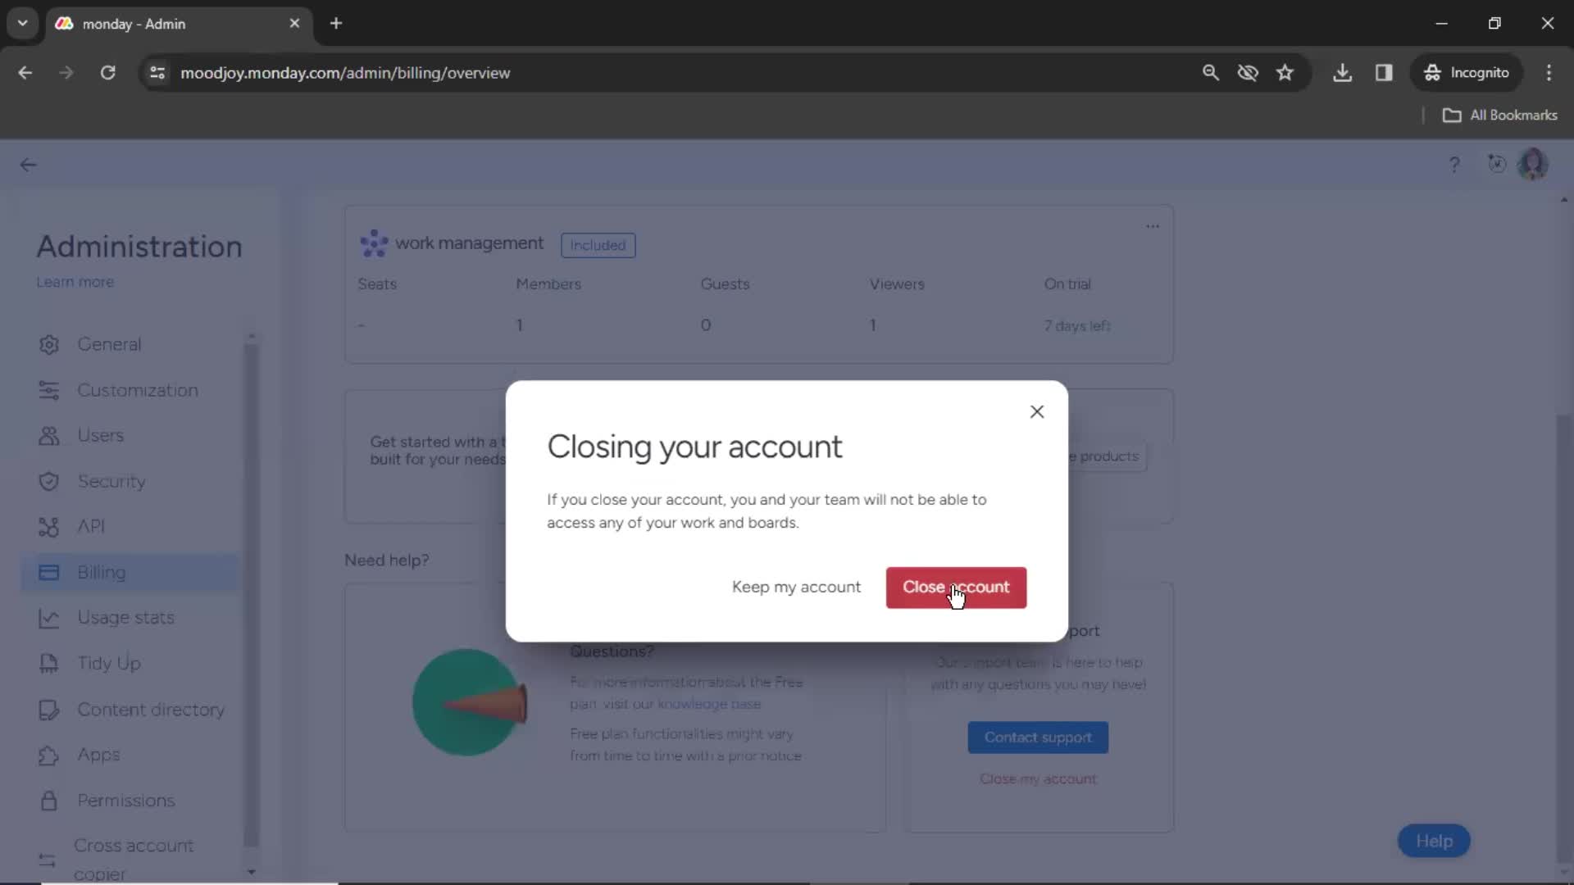Viewport: 1574px width, 885px height.
Task: Select the Users section icon
Action: (x=48, y=434)
